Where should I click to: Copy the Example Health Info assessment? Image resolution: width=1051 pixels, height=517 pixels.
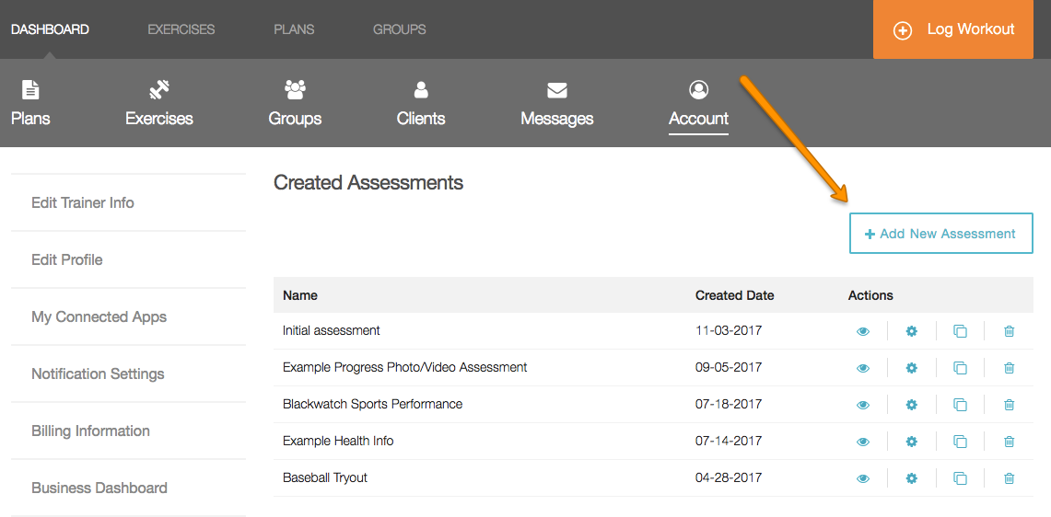(961, 442)
